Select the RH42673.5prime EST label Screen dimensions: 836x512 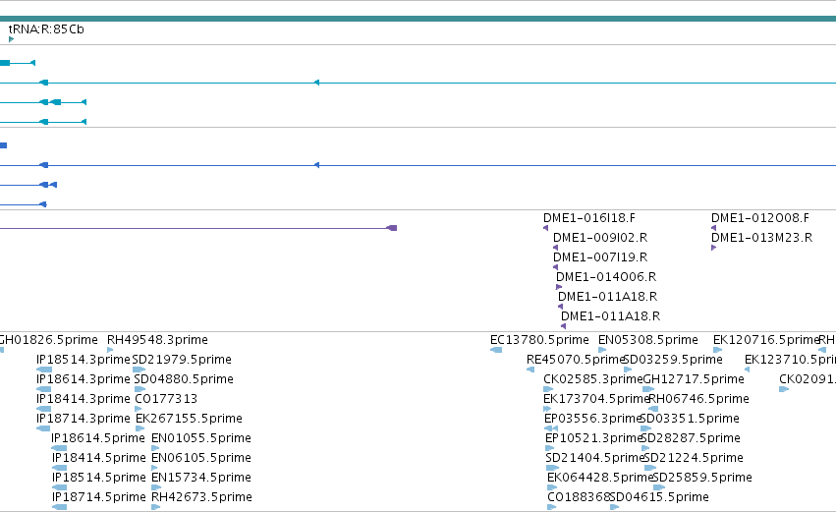click(x=201, y=497)
